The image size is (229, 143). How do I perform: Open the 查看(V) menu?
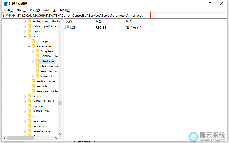[35, 10]
